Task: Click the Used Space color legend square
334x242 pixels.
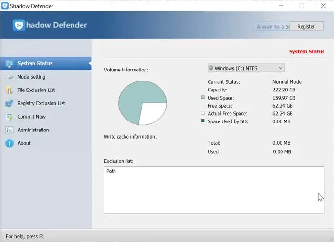Action: tap(203, 98)
